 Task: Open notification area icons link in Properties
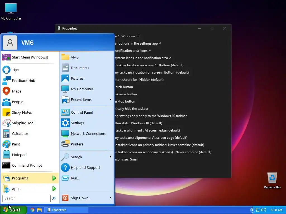click(133, 51)
